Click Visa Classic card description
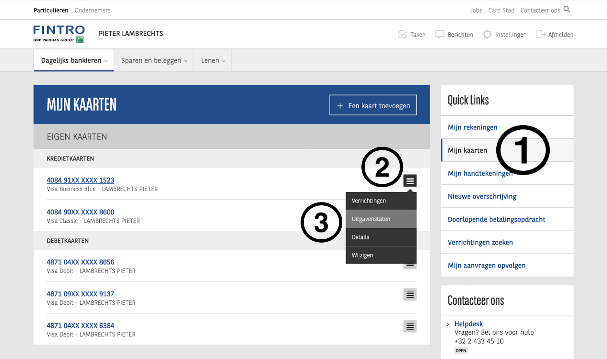Viewport: 607px width, 359px height. pos(93,221)
